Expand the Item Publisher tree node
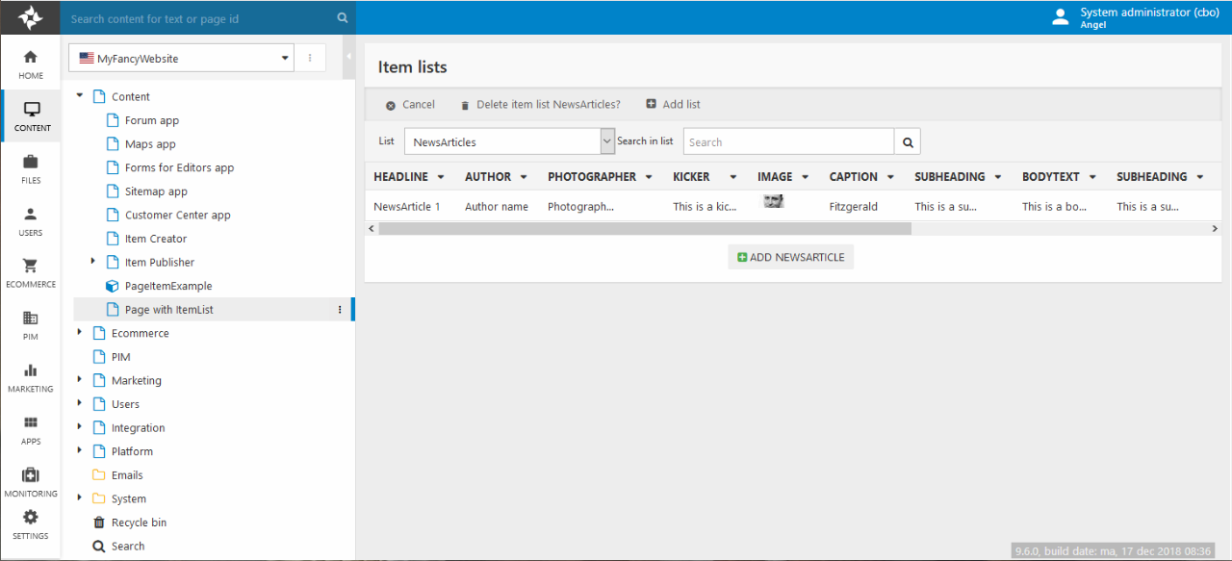The height and width of the screenshot is (561, 1232). (x=93, y=262)
